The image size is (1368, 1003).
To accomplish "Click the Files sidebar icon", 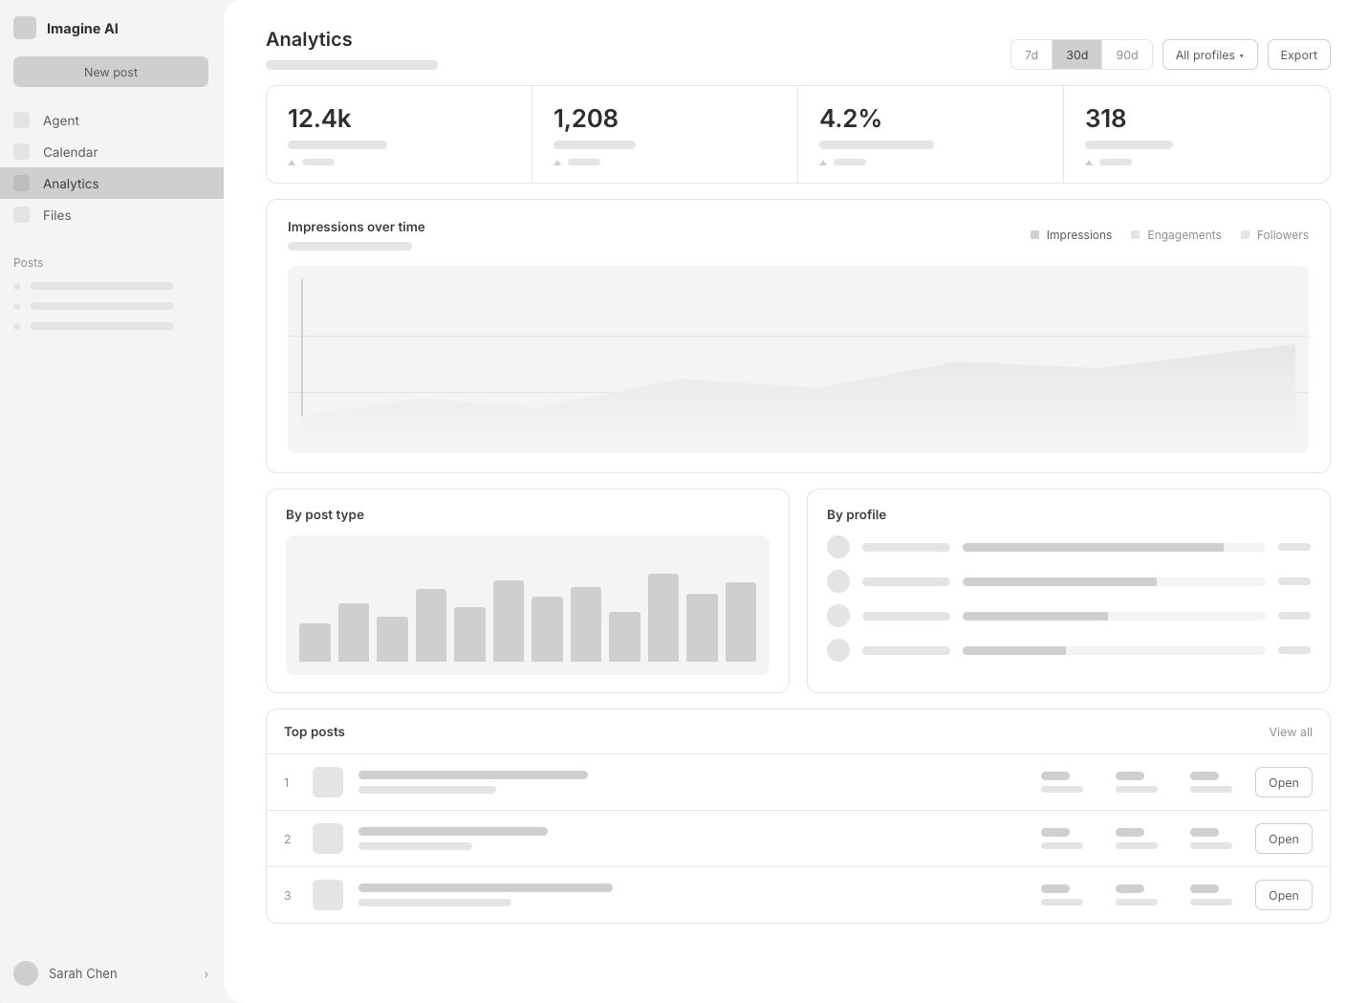I will click(x=21, y=215).
